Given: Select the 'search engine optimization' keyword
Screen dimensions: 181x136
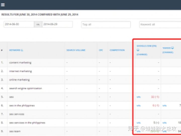Looking at the screenshot, I should click(x=25, y=88).
